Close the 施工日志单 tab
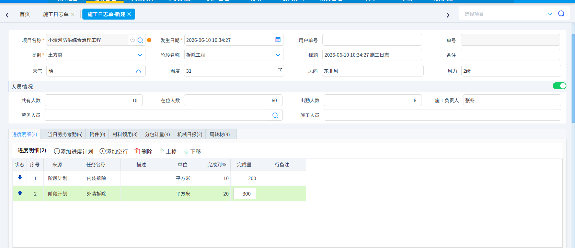Viewport: 575px width, 248px height. point(72,14)
